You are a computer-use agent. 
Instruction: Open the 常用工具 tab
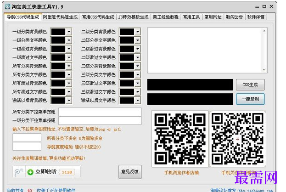tap(191, 17)
